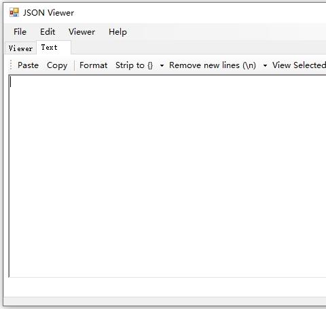Click the toolbar grip handle before Paste
This screenshot has height=309, width=326.
[x=11, y=65]
